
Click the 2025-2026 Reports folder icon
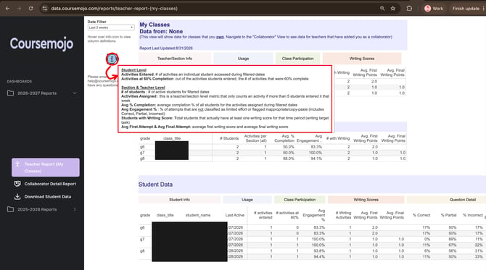coord(11,209)
